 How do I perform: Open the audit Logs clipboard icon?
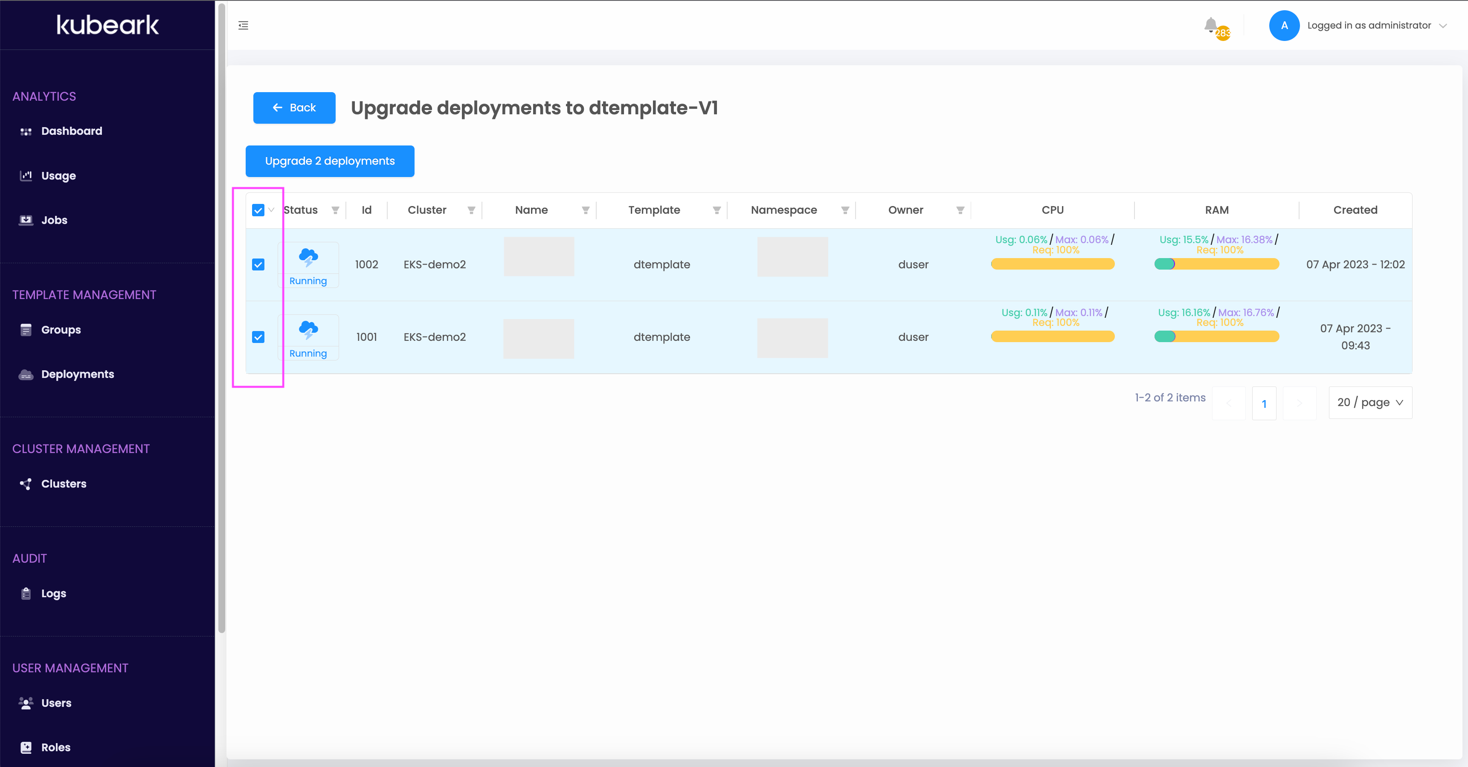pyautogui.click(x=26, y=593)
